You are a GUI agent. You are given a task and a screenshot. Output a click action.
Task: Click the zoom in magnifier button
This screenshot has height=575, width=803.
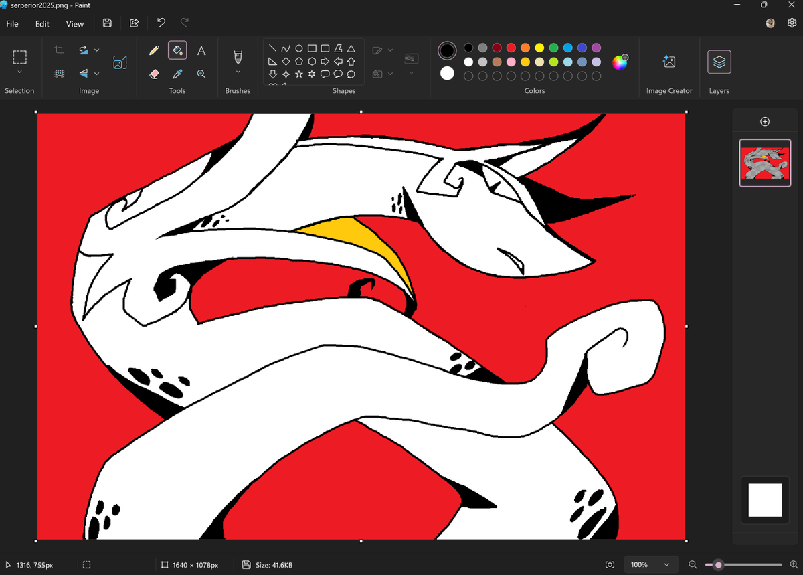794,565
